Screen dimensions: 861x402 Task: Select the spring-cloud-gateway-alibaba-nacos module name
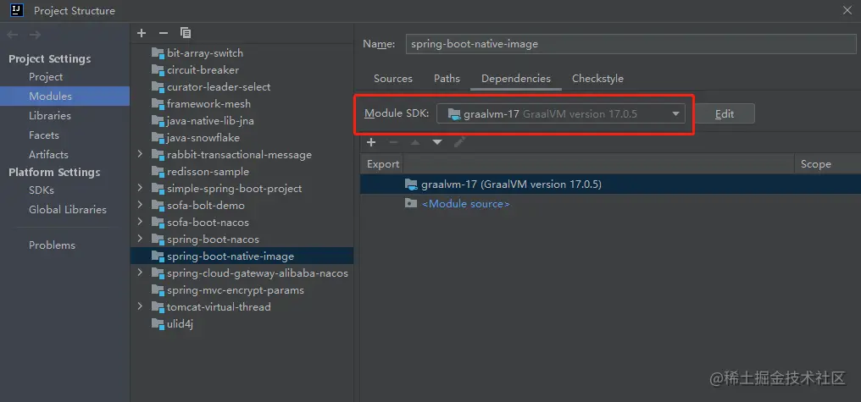coord(258,273)
